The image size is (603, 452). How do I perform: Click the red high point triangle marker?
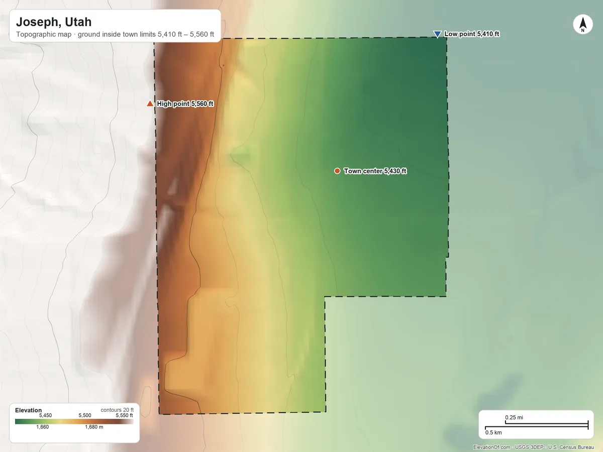point(150,104)
